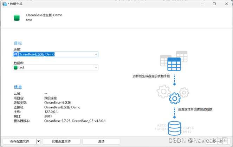Click the header subtitle test
This screenshot has width=233, height=147.
(29, 20)
